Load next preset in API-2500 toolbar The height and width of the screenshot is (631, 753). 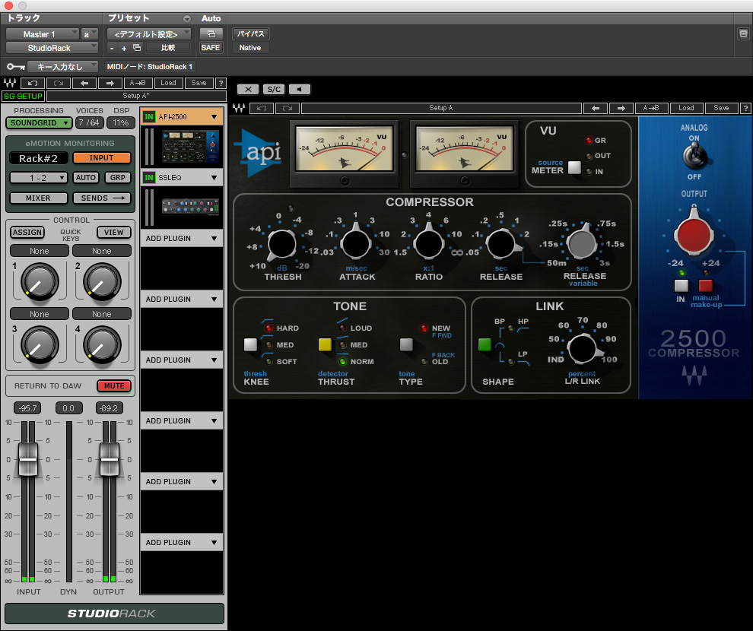pyautogui.click(x=621, y=108)
